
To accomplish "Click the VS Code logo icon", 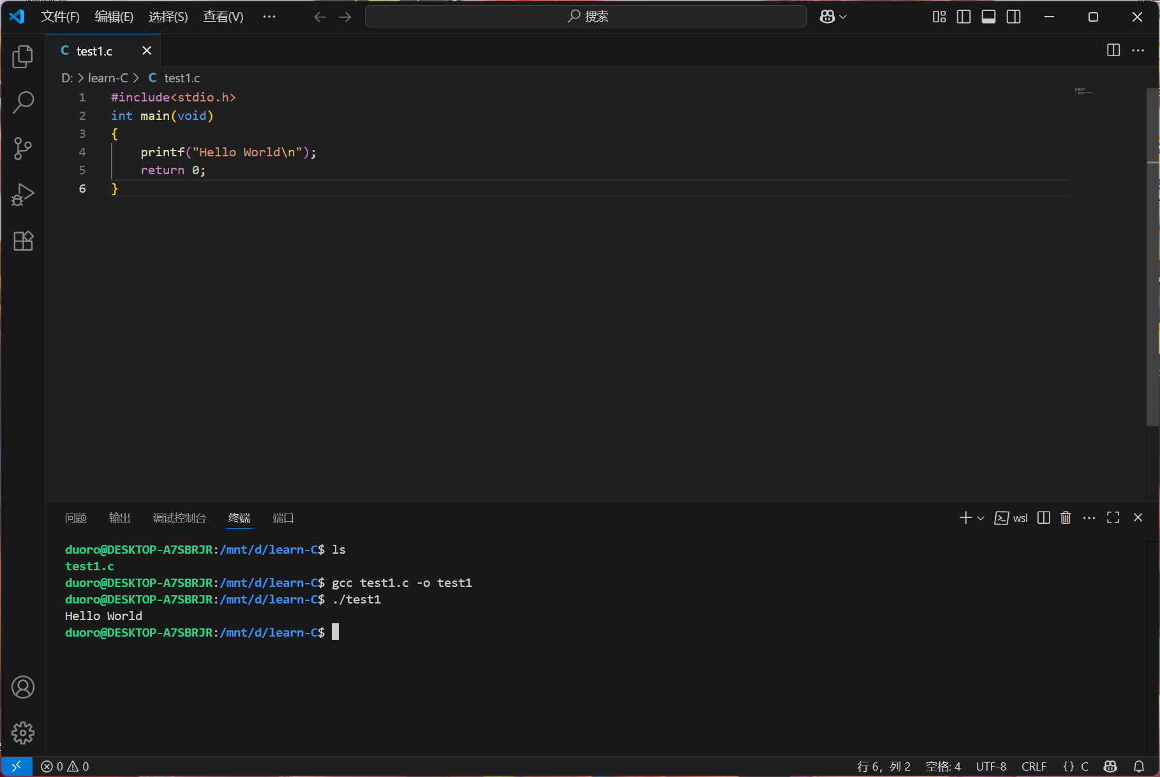I will coord(17,17).
